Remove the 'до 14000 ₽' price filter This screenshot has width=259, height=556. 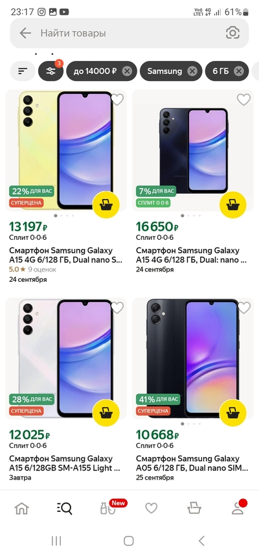tap(127, 71)
